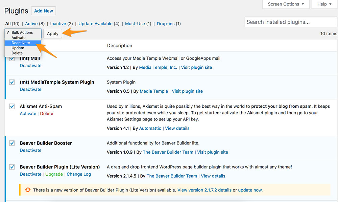338x202 pixels.
Task: Uncheck the MediaTemple System Plugin checkbox
Action: [12, 82]
